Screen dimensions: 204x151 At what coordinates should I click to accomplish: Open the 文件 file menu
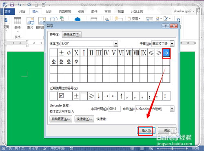pyautogui.click(x=8, y=11)
